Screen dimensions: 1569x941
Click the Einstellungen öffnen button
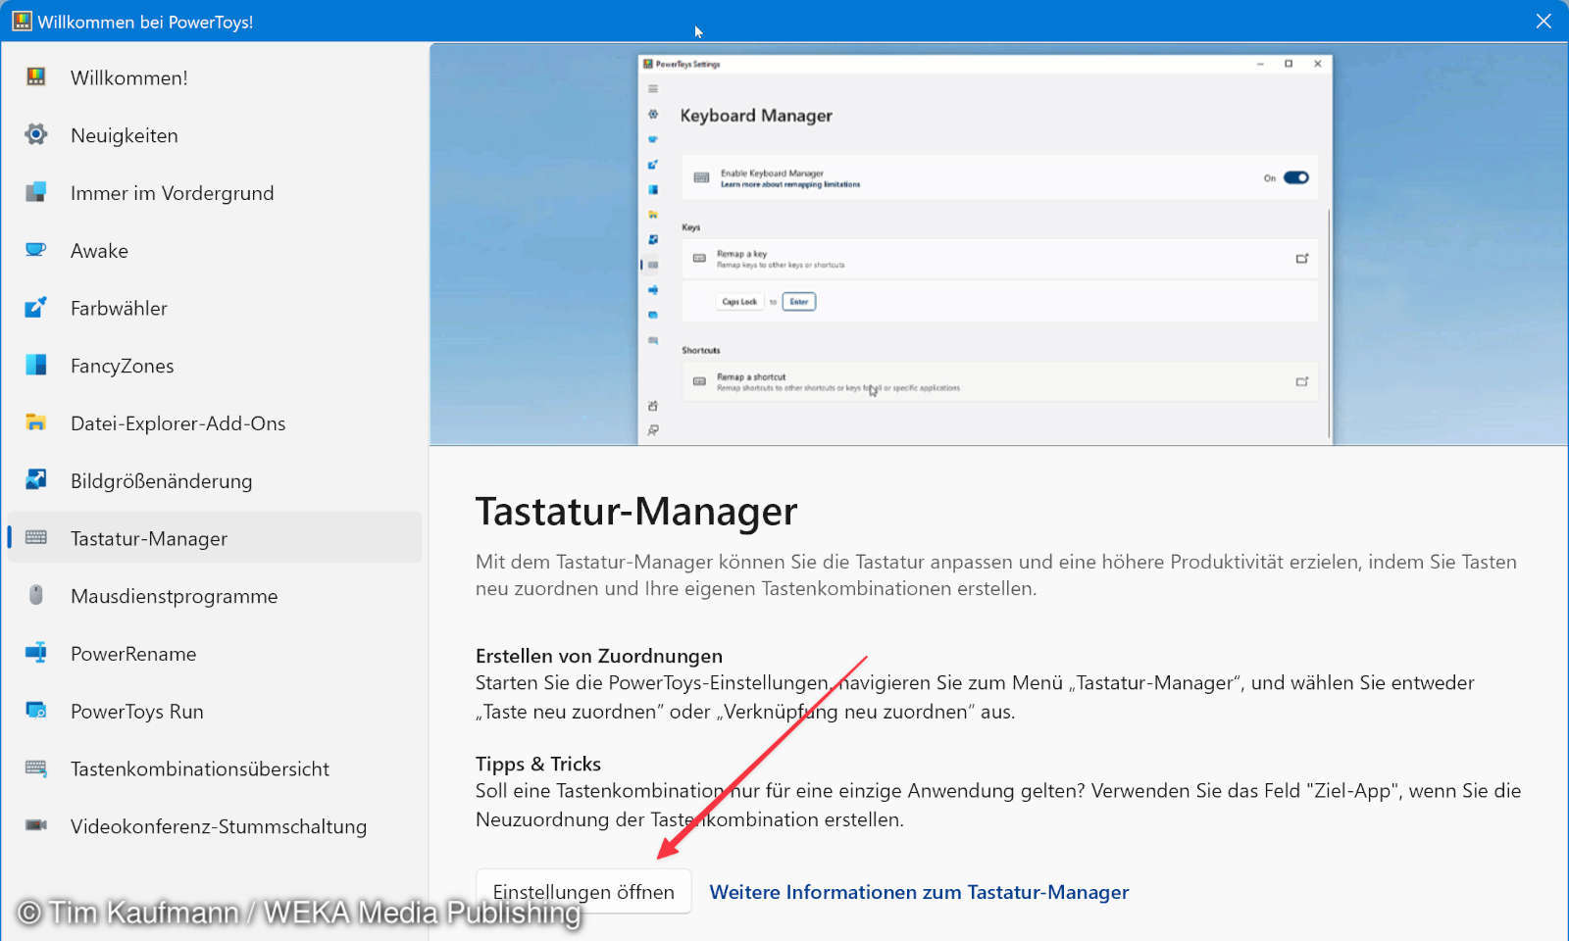pyautogui.click(x=582, y=891)
